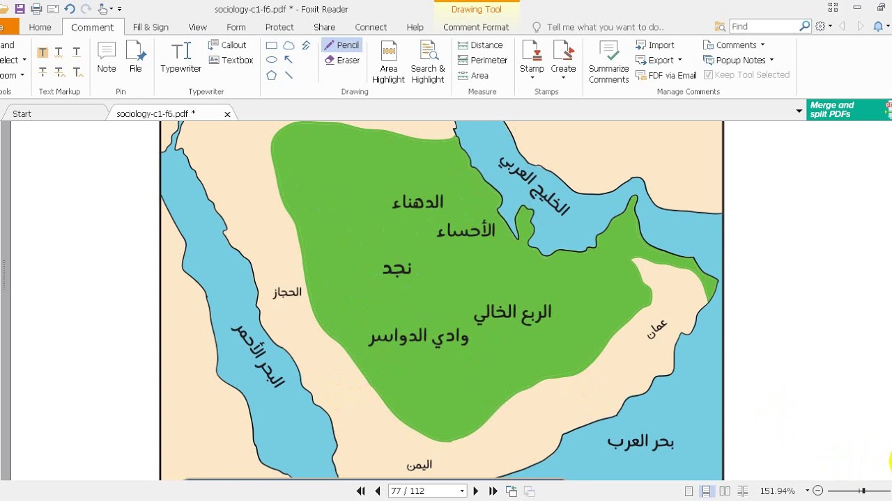The width and height of the screenshot is (892, 501).
Task: Toggle Keep Tool Selected checkbox
Action: [746, 75]
